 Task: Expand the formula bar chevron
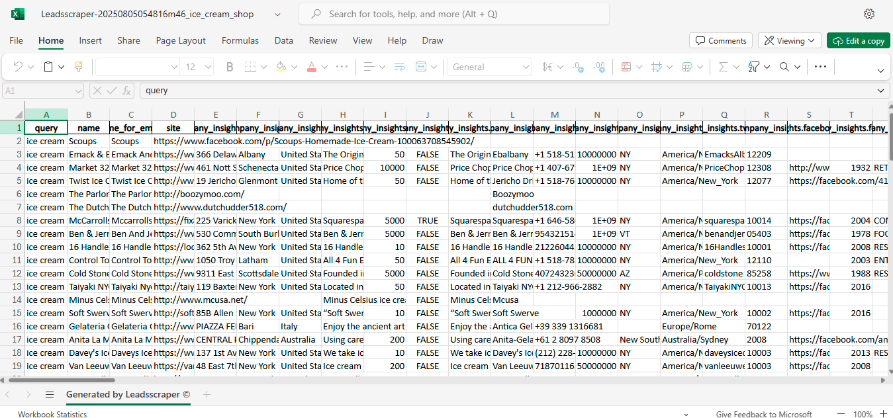[881, 91]
